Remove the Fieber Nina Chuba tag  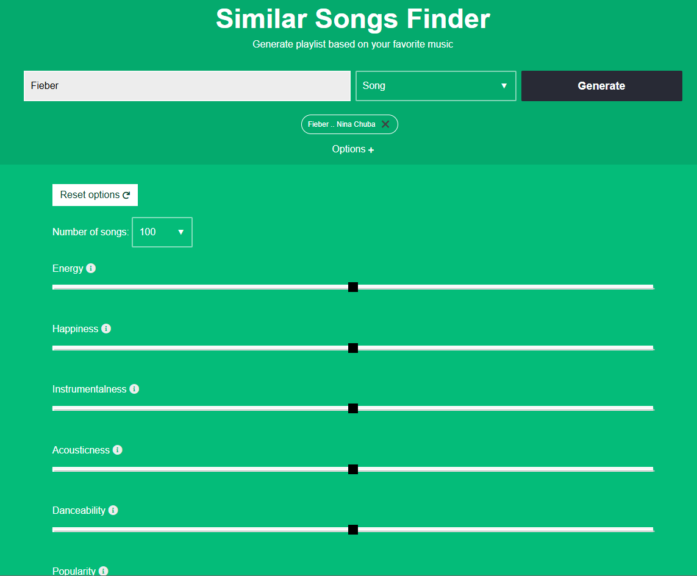(x=385, y=124)
